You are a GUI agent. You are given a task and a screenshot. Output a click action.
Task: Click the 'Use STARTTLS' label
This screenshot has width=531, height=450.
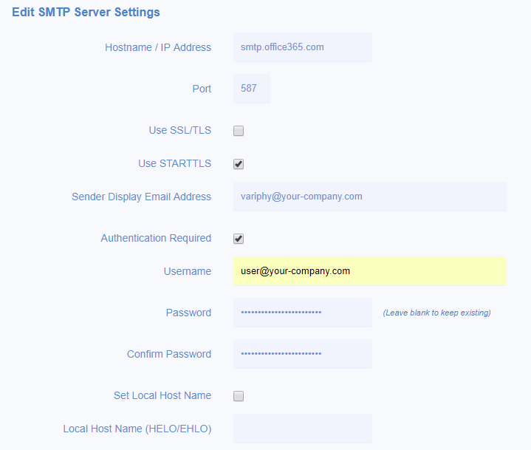pos(174,163)
